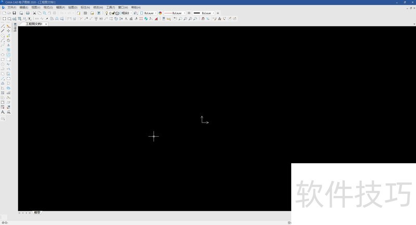The image size is (416, 225).
Task: Click the Help question mark icon
Action: tap(99, 13)
